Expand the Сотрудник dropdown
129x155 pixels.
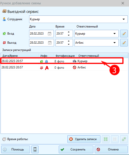pyautogui.click(x=123, y=19)
